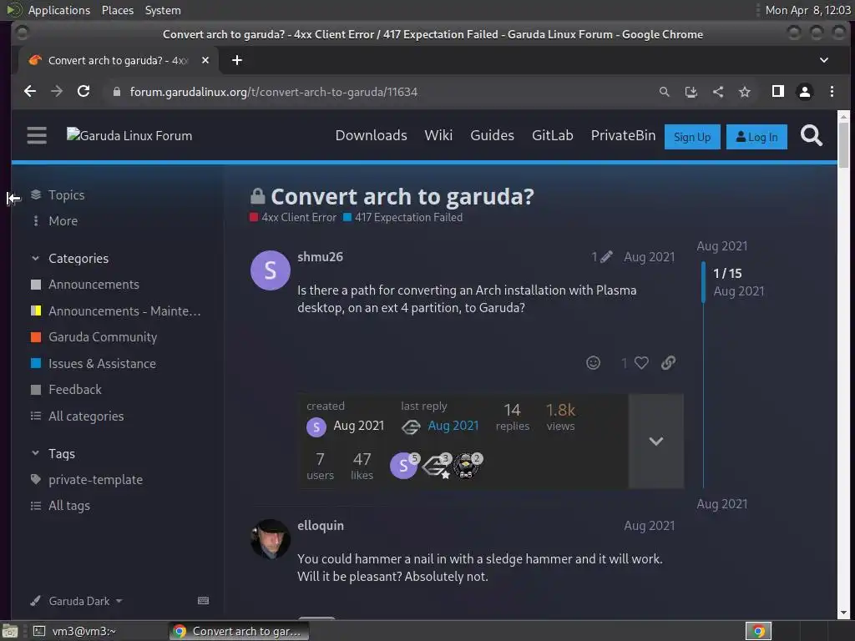Click Chrome zoom magnifier in address bar

664,92
